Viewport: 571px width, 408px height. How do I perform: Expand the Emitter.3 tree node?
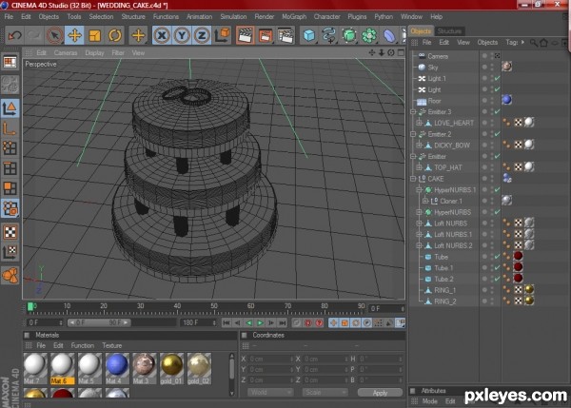[x=413, y=111]
